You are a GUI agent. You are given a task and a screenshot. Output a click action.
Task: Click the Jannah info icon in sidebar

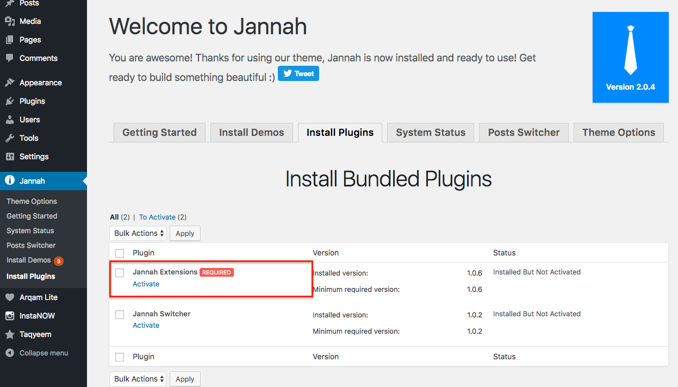pyautogui.click(x=10, y=181)
